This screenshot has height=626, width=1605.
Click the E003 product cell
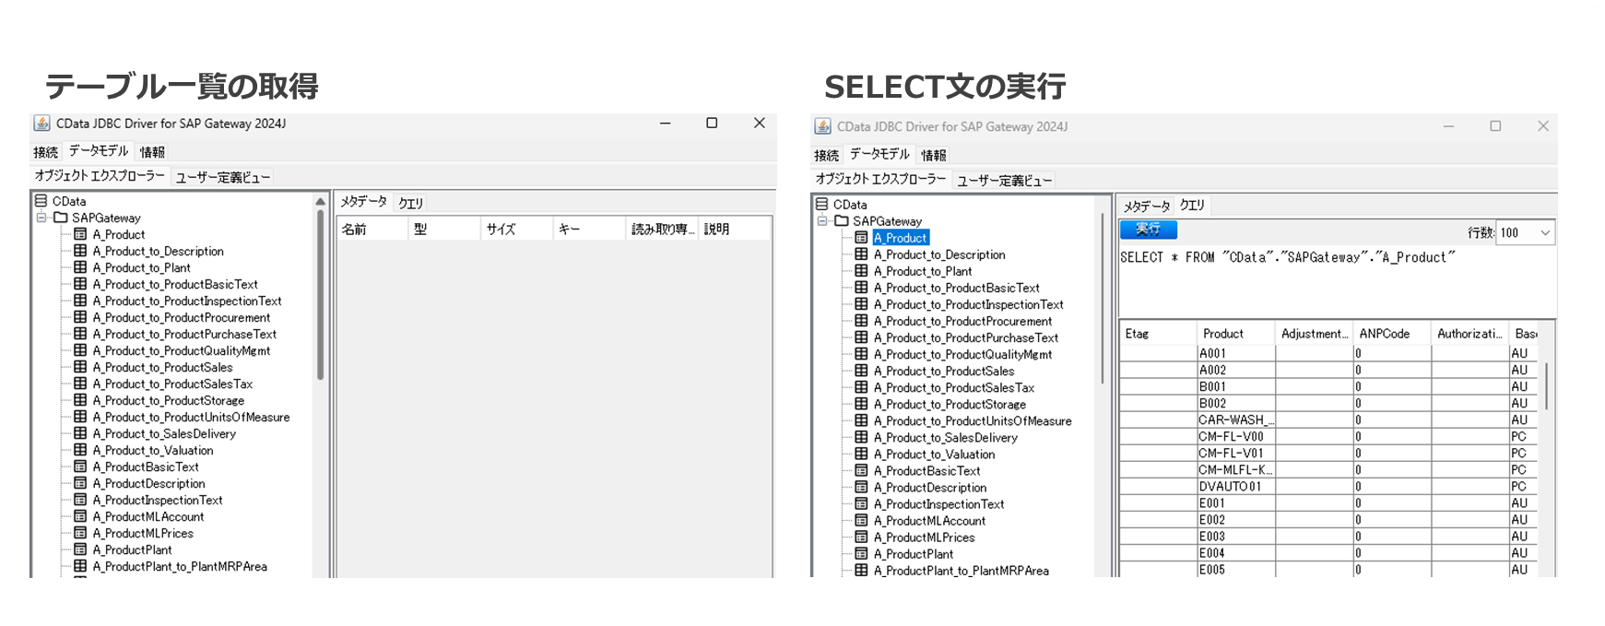[x=1235, y=536]
